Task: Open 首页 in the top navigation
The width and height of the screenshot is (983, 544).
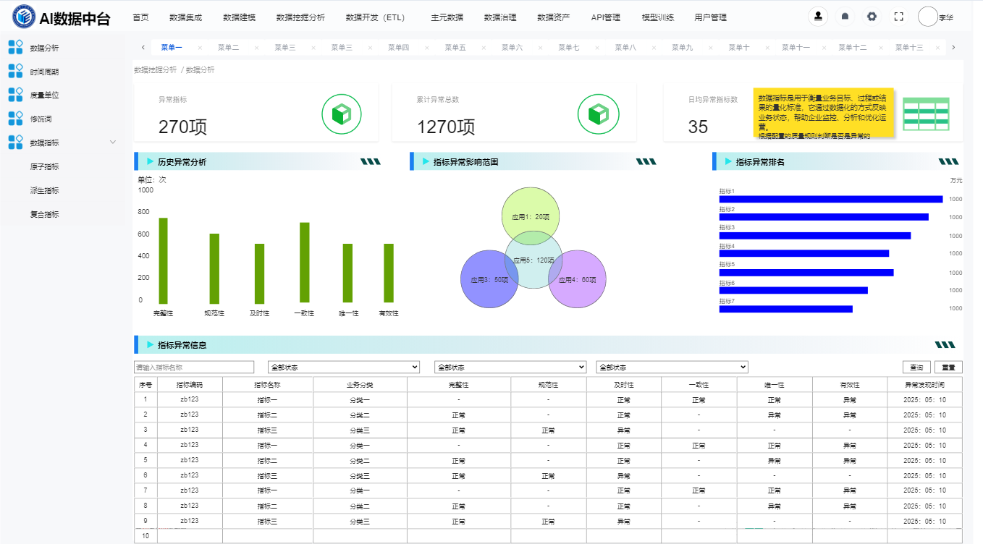Action: [x=140, y=17]
